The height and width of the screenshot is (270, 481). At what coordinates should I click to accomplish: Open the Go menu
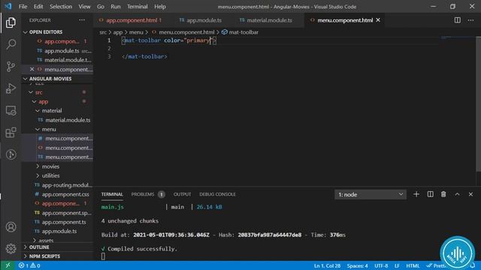click(101, 7)
